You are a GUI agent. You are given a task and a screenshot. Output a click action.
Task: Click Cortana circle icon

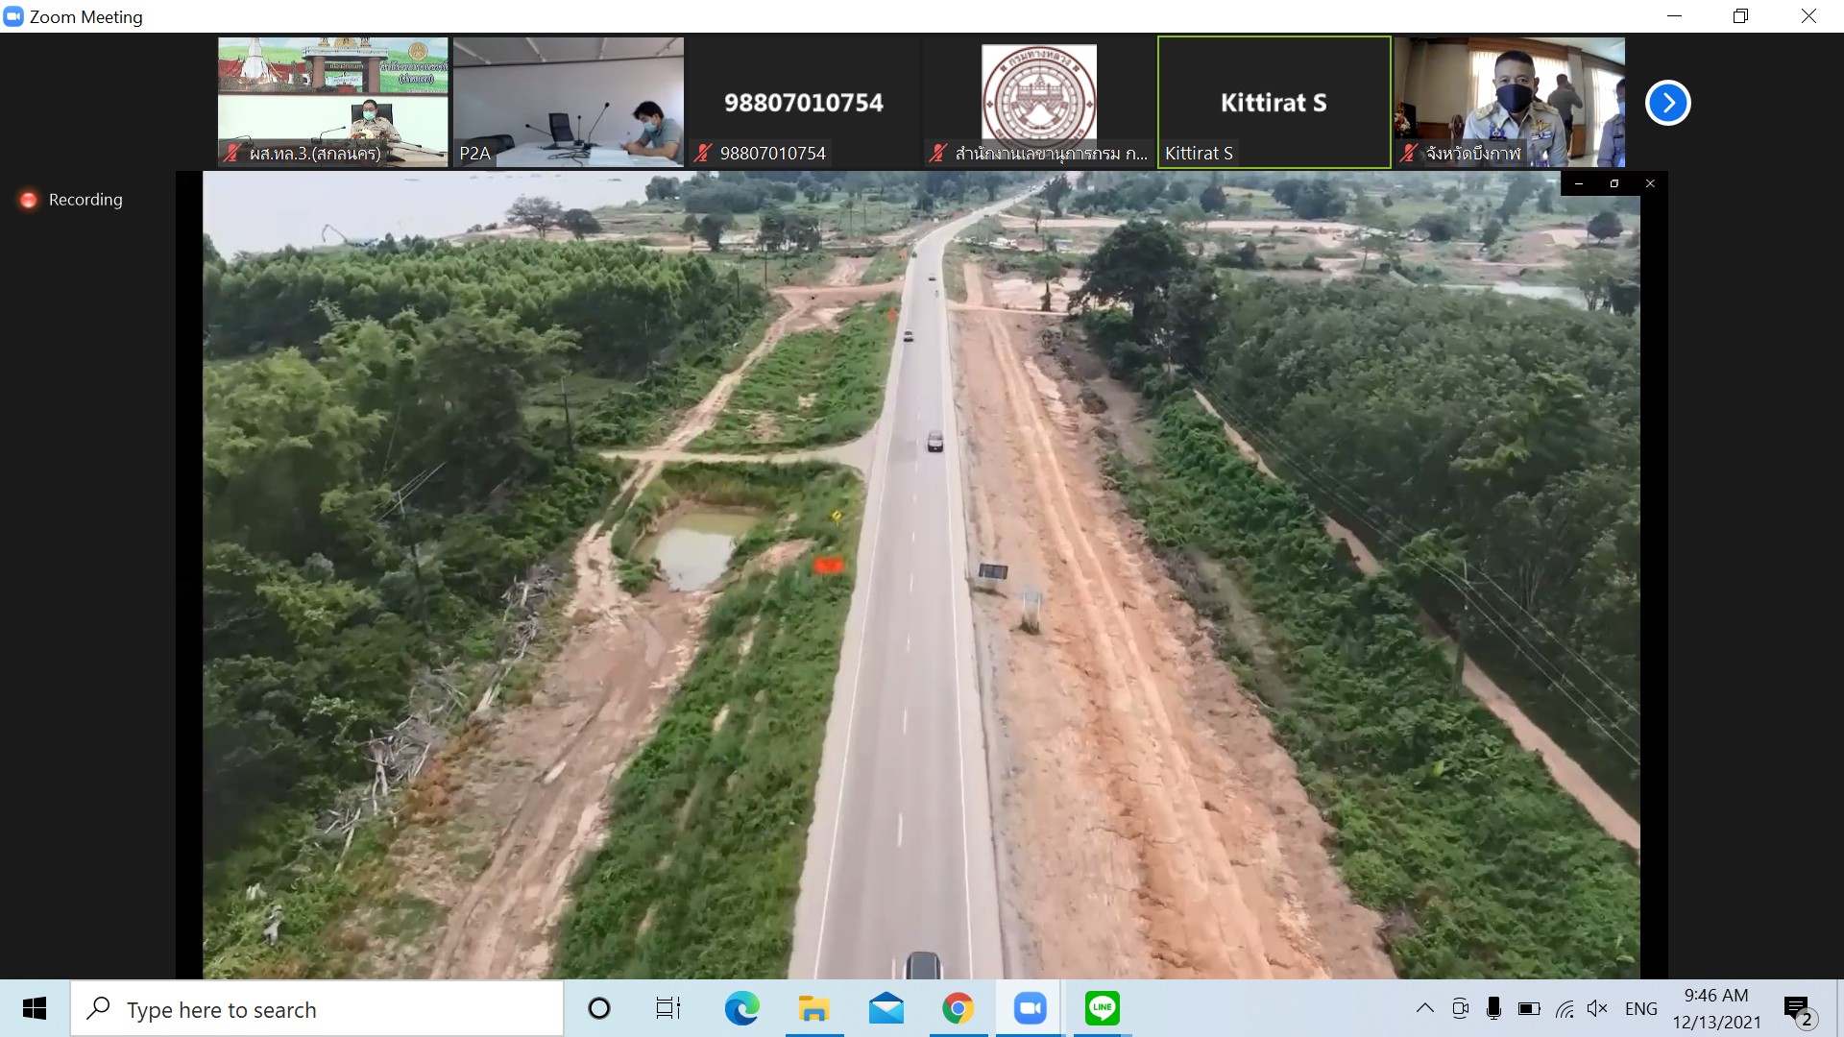click(x=598, y=1008)
